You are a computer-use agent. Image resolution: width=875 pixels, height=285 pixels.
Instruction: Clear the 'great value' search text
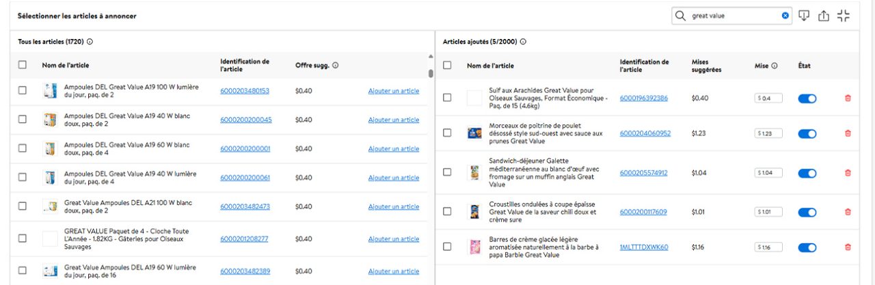click(x=785, y=16)
